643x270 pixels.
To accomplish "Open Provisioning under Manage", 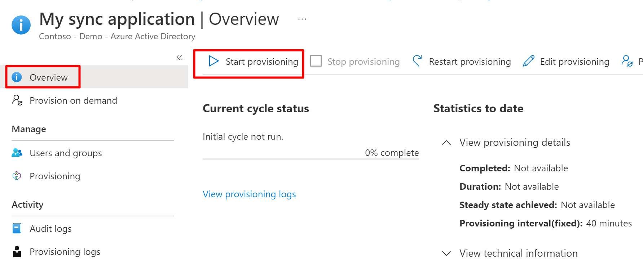I will [x=55, y=176].
